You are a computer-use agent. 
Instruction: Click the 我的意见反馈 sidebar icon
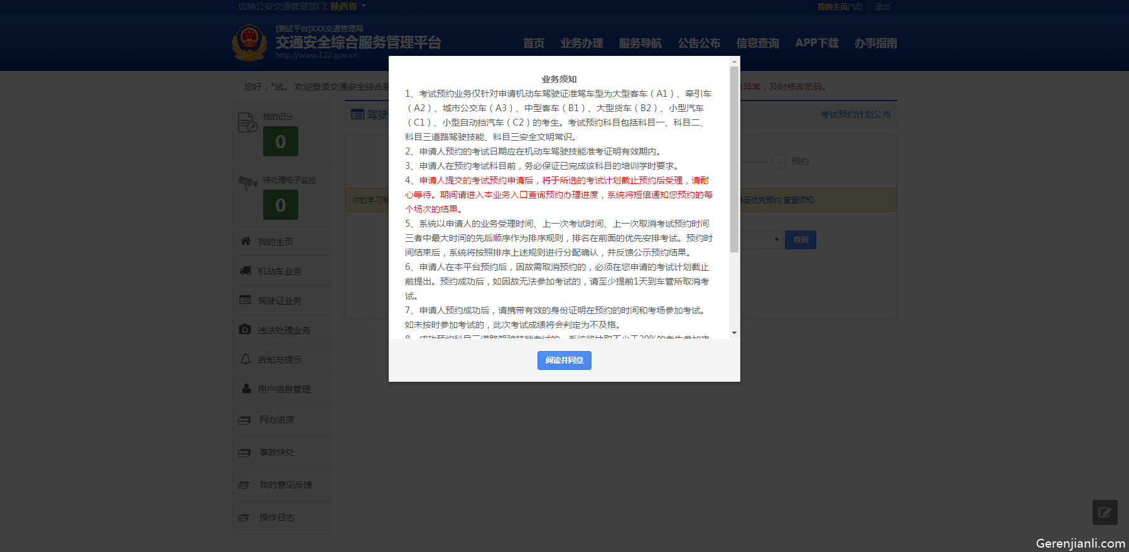point(244,485)
